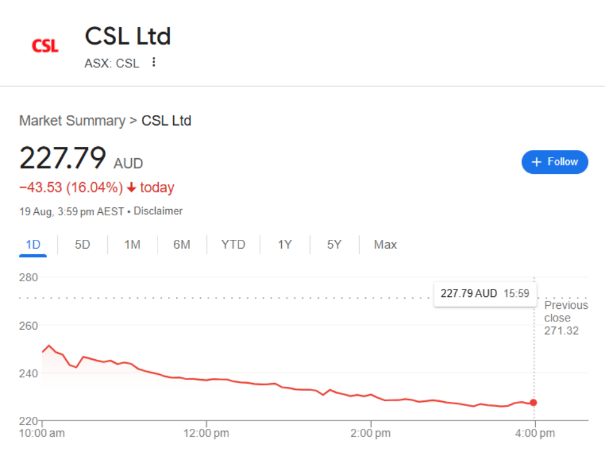605x452 pixels.
Task: Click the red down arrow beside today
Action: coord(131,188)
